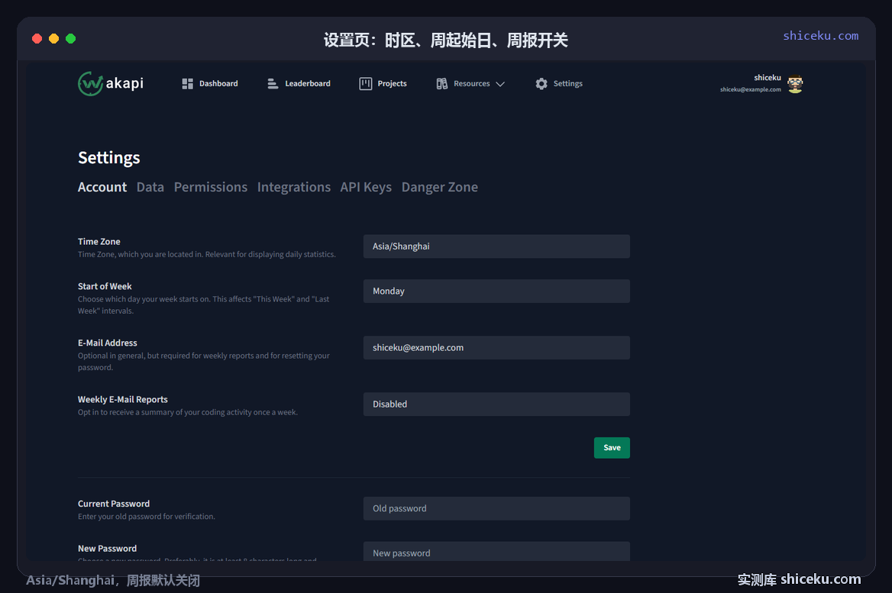
Task: Open the Projects nav link
Action: coord(392,84)
